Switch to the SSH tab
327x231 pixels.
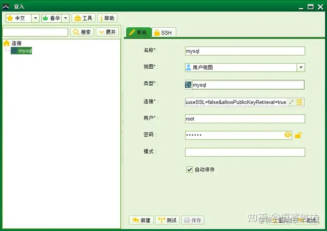pyautogui.click(x=164, y=33)
